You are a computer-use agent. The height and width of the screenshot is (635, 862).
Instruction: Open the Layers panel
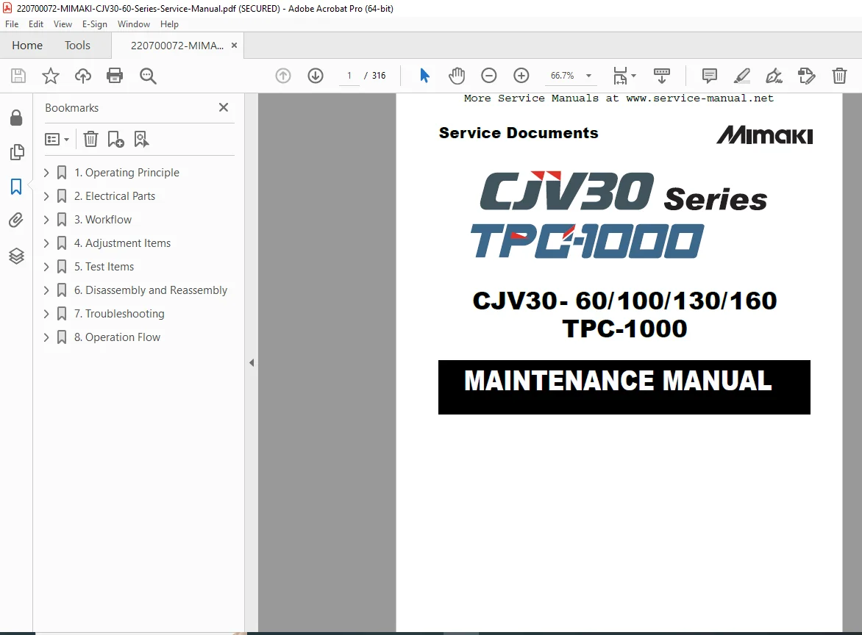click(16, 256)
